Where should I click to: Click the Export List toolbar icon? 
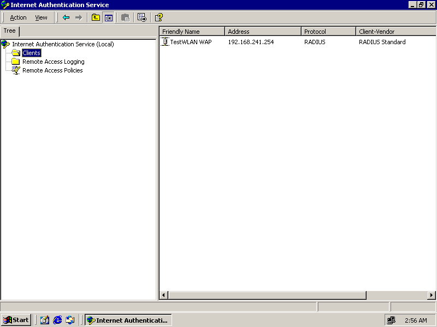[141, 17]
